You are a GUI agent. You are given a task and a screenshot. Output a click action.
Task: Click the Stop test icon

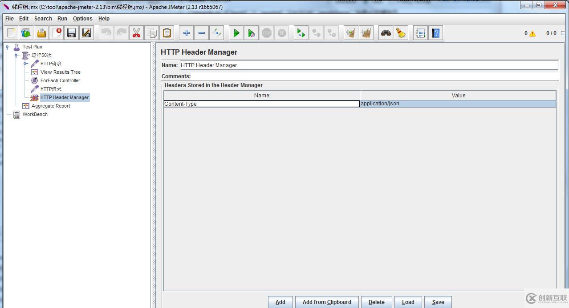267,33
